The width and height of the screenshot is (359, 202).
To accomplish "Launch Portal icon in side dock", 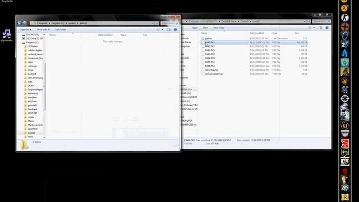I will 344,35.
